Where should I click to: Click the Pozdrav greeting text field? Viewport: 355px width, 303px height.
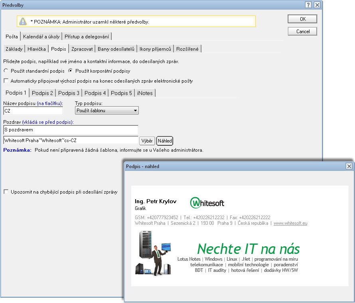click(x=71, y=130)
